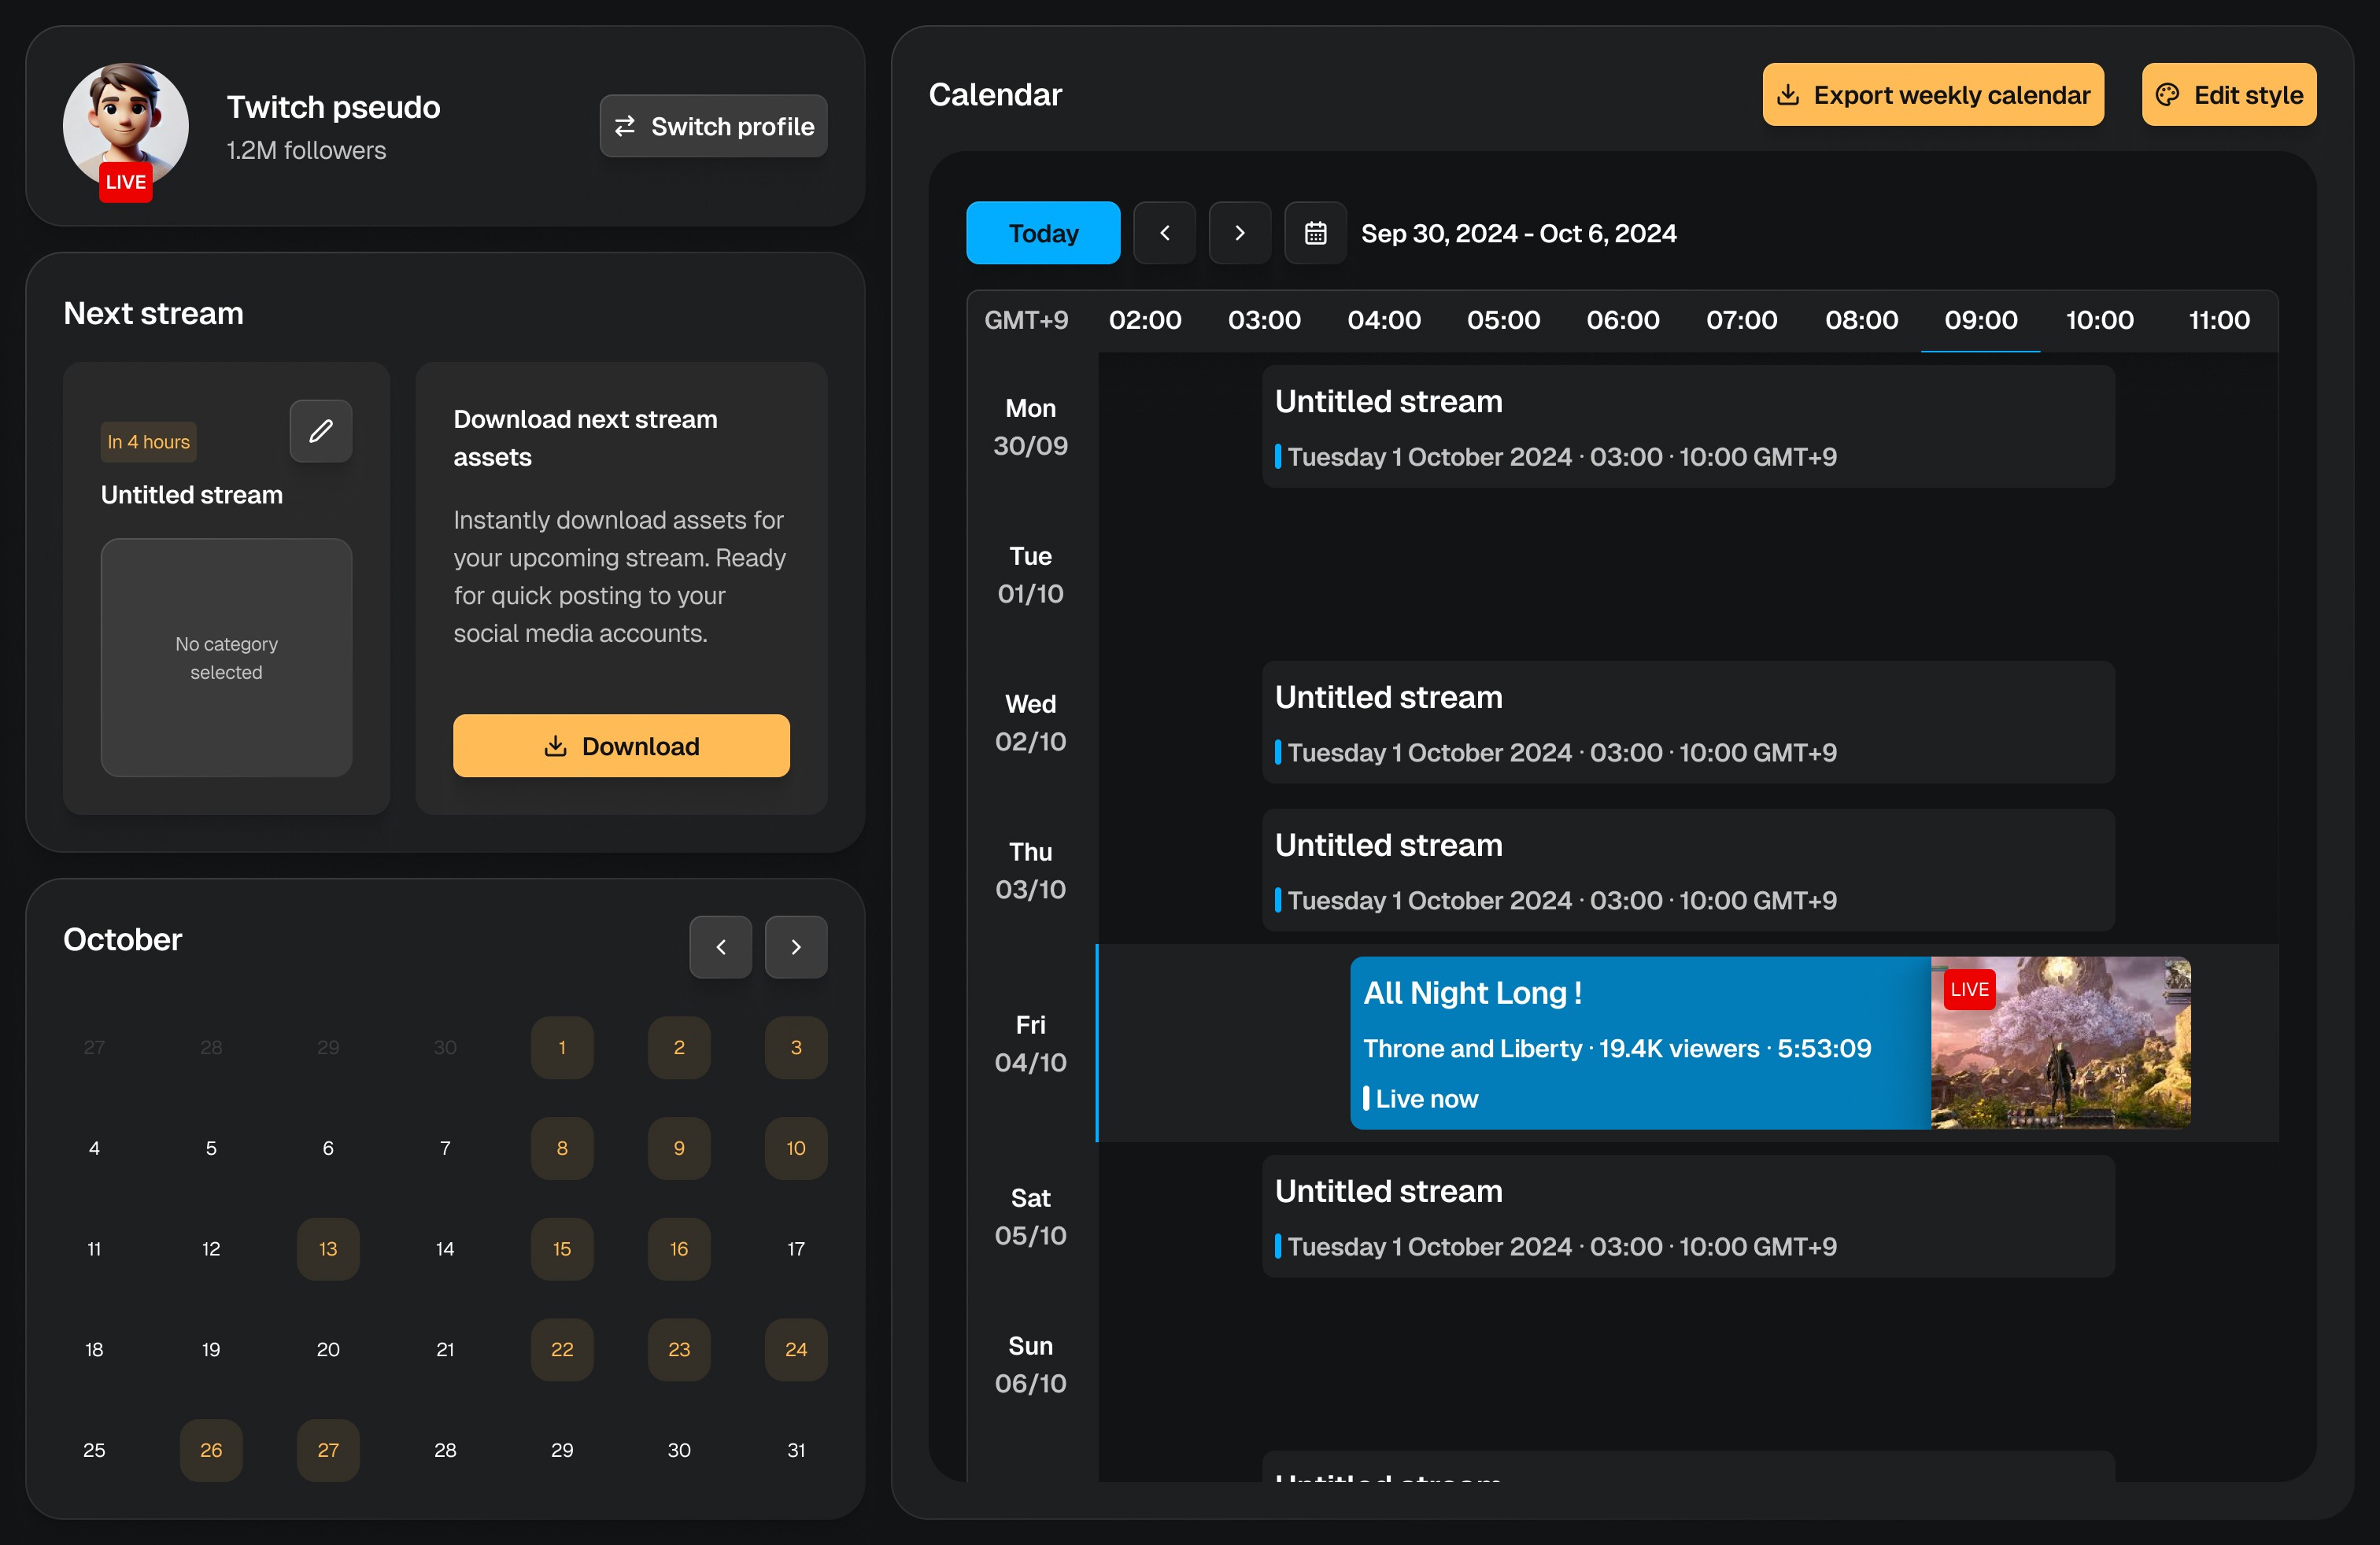
Task: Export weekly calendar
Action: pos(1932,95)
